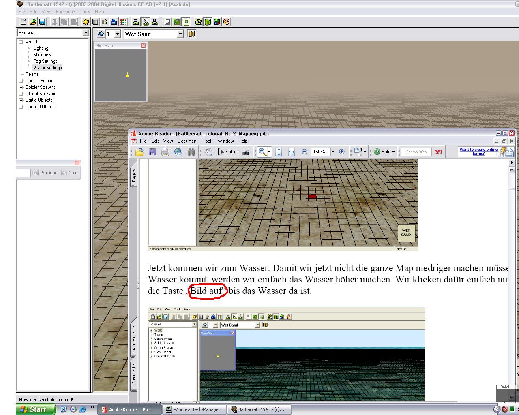Activate the Snapshot camera tool
The width and height of the screenshot is (519, 415).
[246, 152]
